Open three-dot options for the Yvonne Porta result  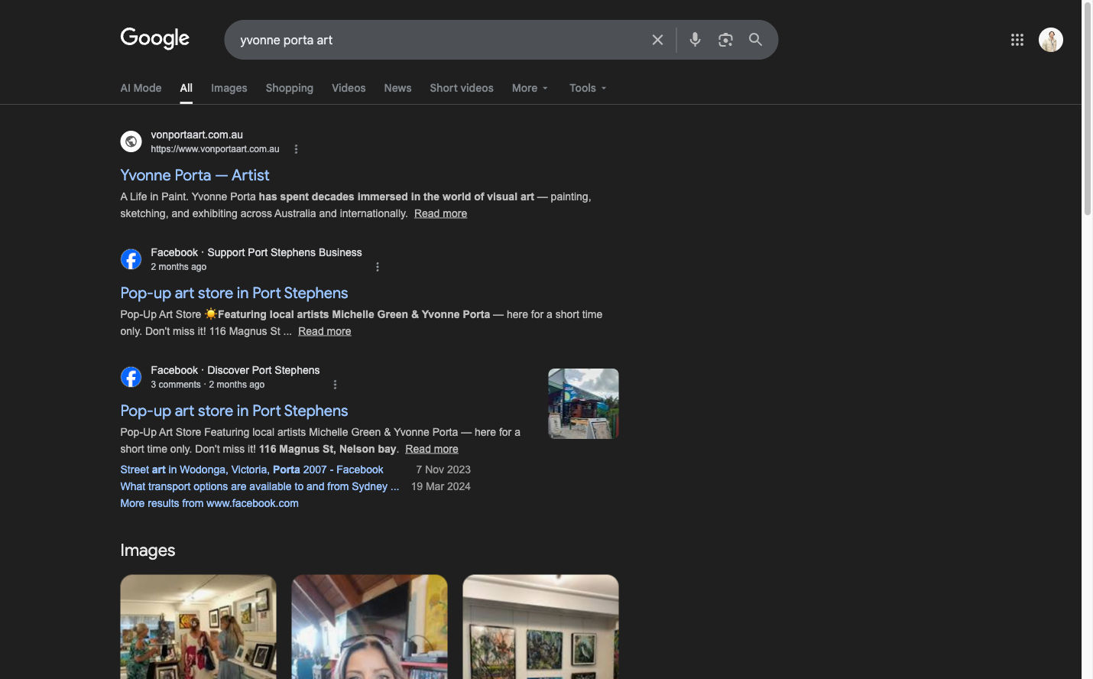[x=296, y=149]
